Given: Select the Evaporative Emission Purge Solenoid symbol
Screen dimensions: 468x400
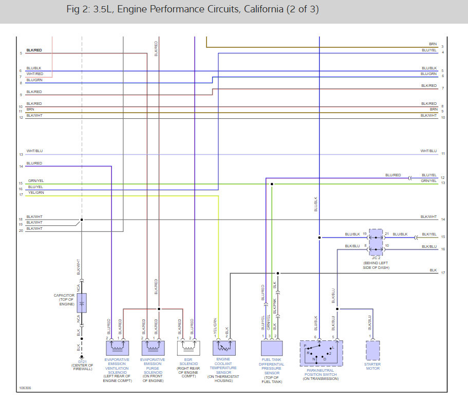Looking at the screenshot, I should pos(153,348).
